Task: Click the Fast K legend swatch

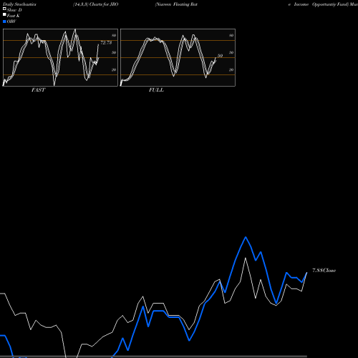Action: click(x=4, y=15)
